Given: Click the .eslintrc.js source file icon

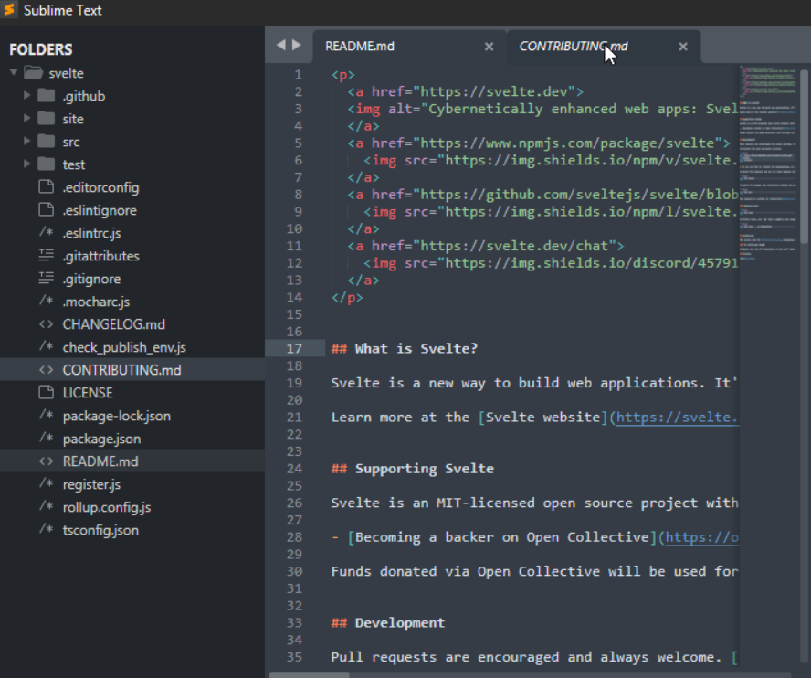Looking at the screenshot, I should [x=46, y=232].
